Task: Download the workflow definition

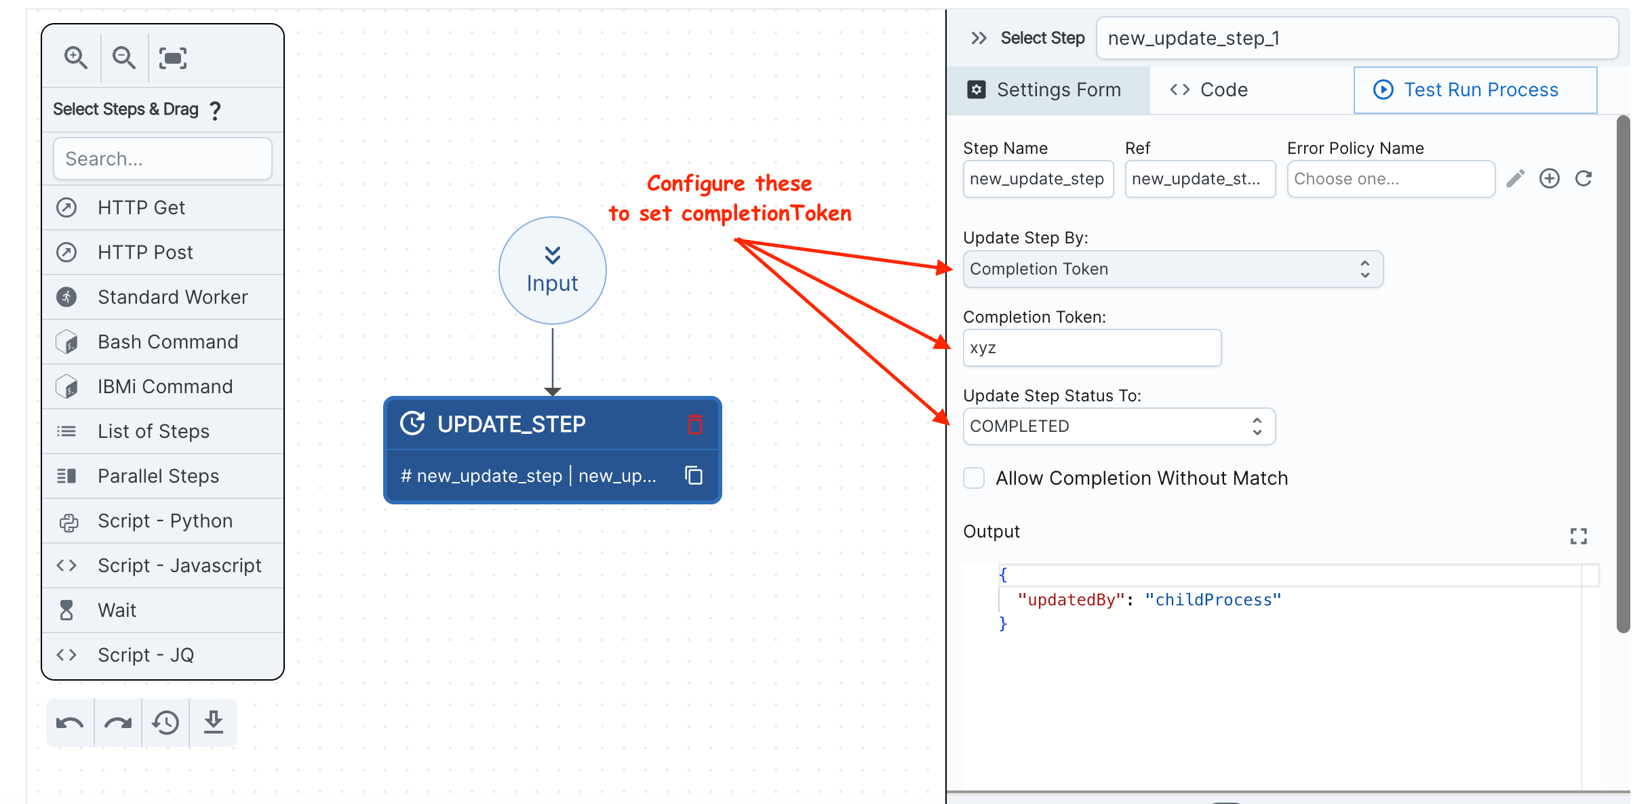Action: 214,723
